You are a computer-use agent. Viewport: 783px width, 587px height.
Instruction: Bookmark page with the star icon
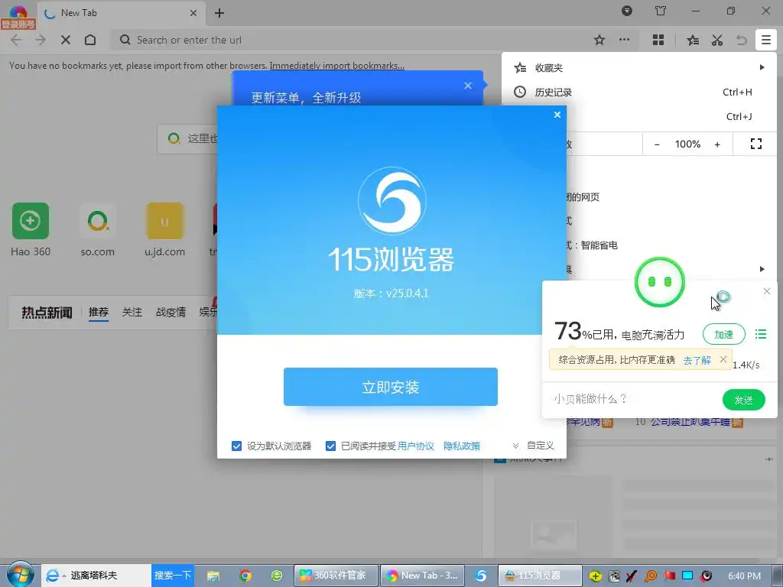[599, 40]
